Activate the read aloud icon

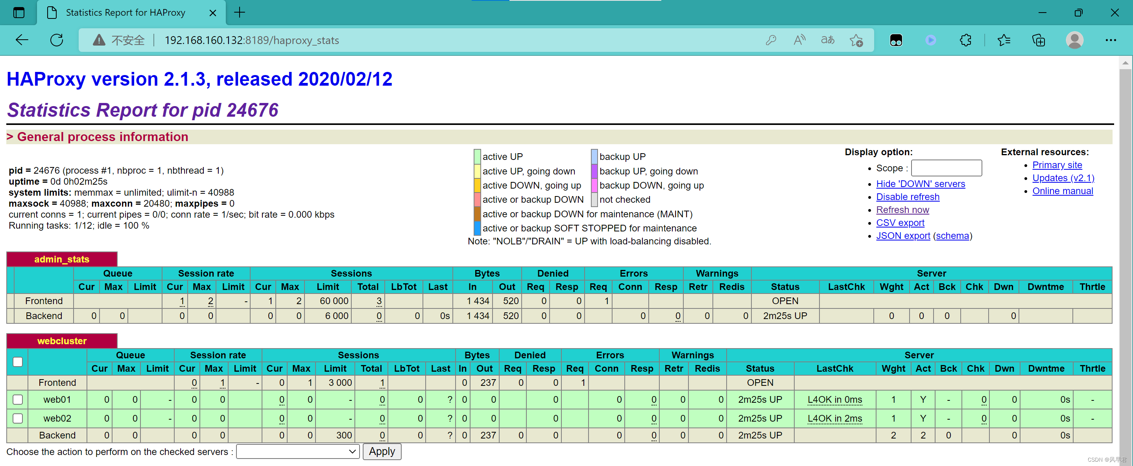pos(799,40)
